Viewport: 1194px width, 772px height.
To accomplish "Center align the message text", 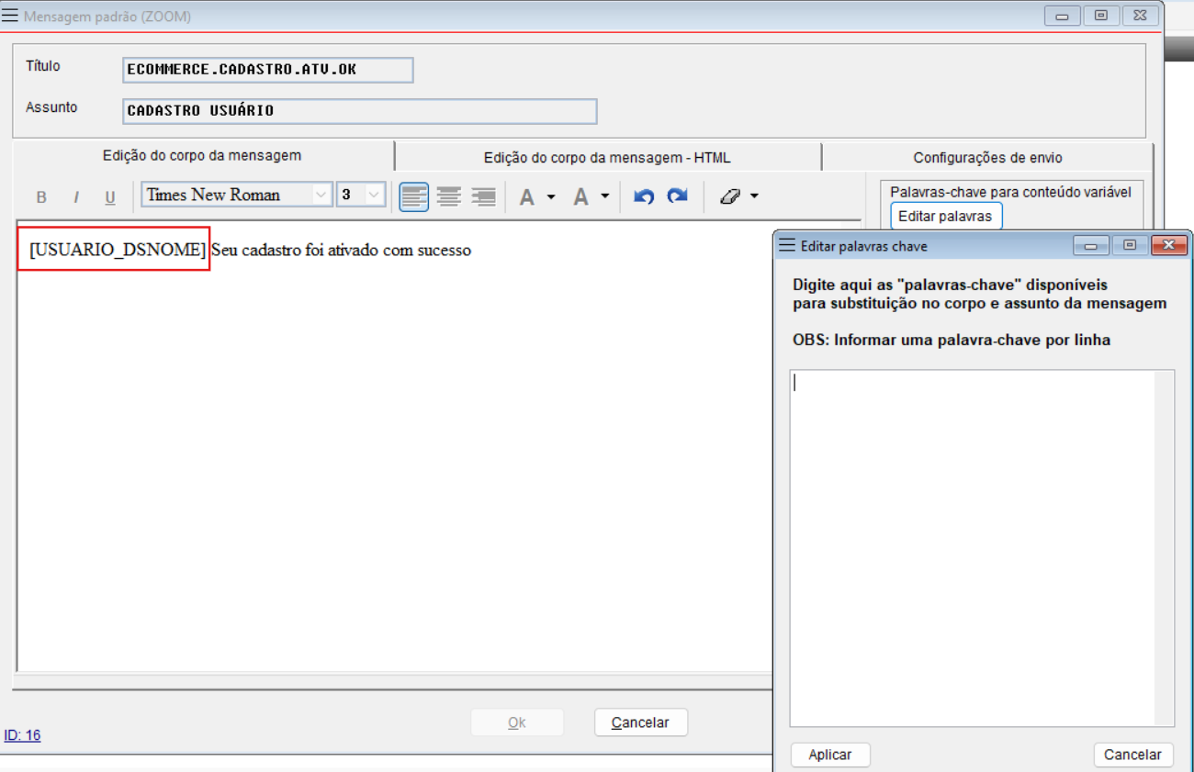I will tap(448, 196).
